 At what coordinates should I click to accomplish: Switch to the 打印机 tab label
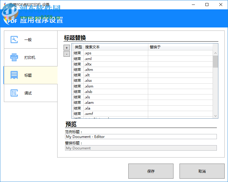[x=30, y=58]
